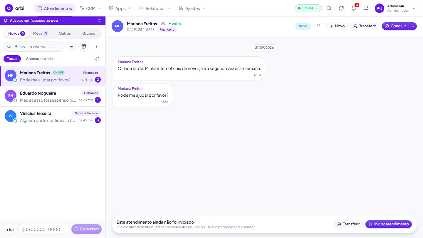This screenshot has width=423, height=238.
Task: Click the Transferir button in the bottom bar
Action: tap(348, 224)
